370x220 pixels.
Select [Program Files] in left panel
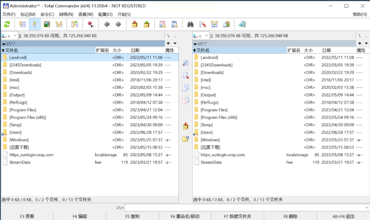90,110
